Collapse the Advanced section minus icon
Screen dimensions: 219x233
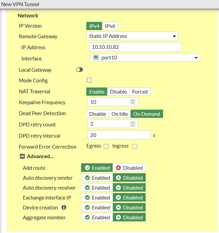[x=22, y=156]
